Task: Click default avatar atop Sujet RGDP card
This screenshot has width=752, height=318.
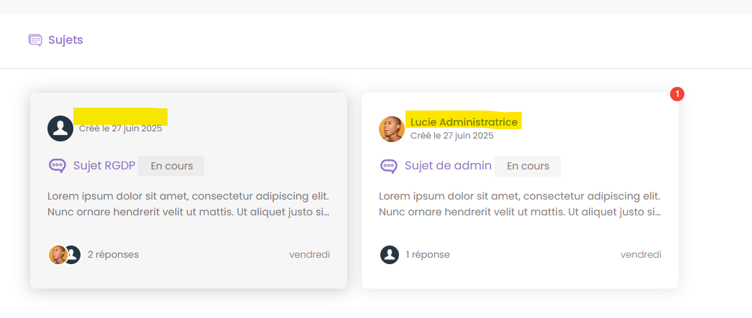Action: tap(60, 128)
